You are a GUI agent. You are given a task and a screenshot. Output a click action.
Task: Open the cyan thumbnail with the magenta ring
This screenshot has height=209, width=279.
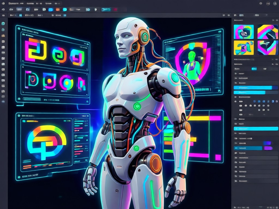click(x=244, y=32)
